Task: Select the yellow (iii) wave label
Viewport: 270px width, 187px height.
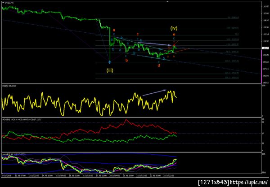Action: point(110,70)
